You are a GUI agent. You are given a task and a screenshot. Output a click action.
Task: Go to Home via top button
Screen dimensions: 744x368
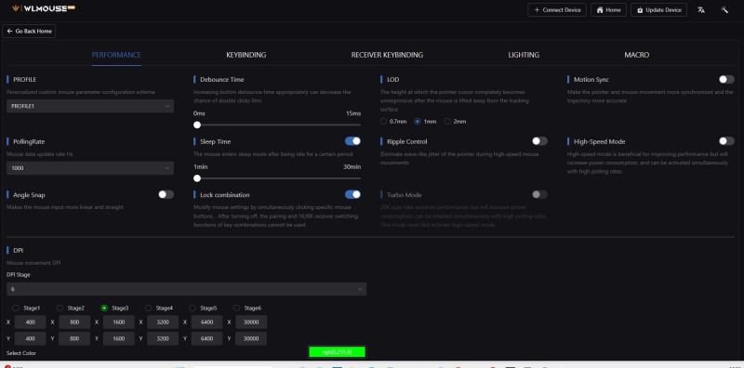click(x=609, y=10)
